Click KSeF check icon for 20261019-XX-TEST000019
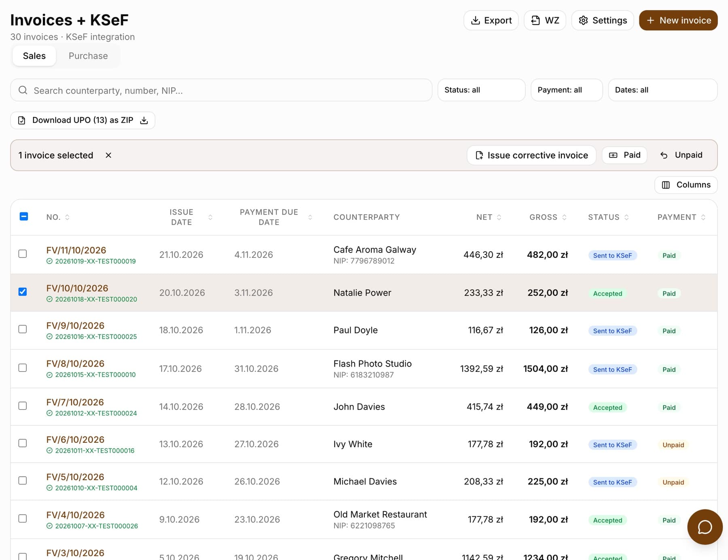The height and width of the screenshot is (560, 728). (49, 261)
